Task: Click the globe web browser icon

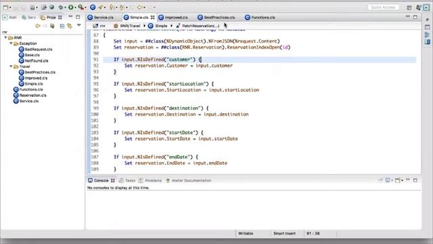Action: coord(51,7)
